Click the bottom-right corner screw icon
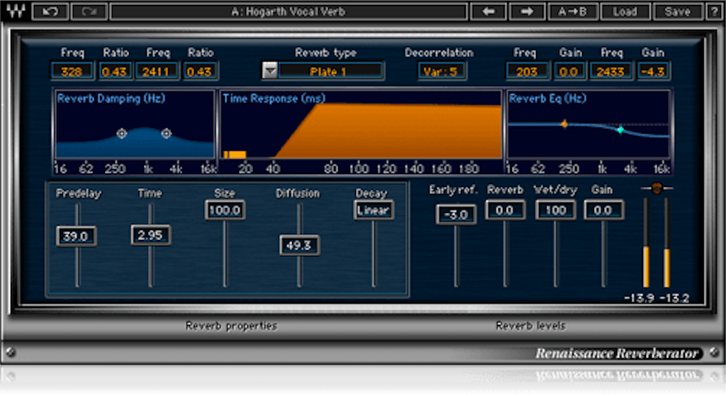 tap(714, 353)
